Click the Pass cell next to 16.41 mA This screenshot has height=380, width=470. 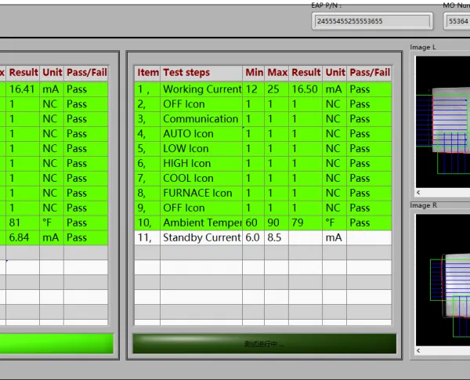pyautogui.click(x=86, y=89)
